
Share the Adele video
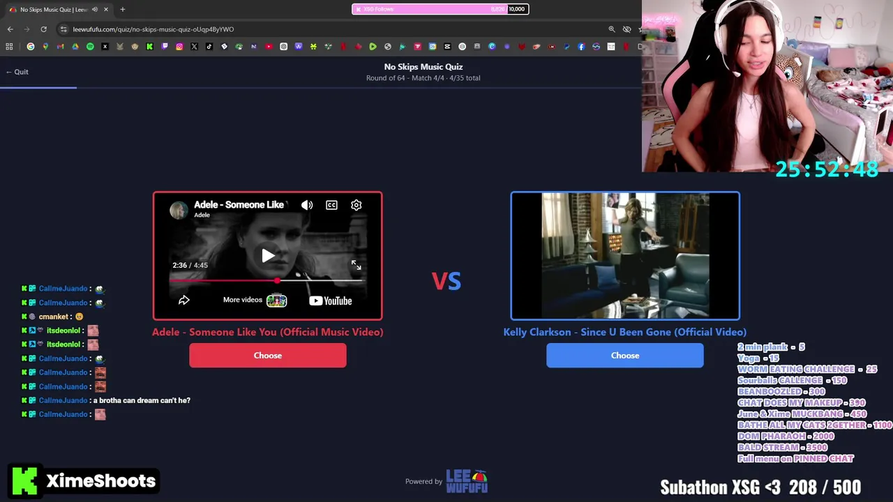184,301
